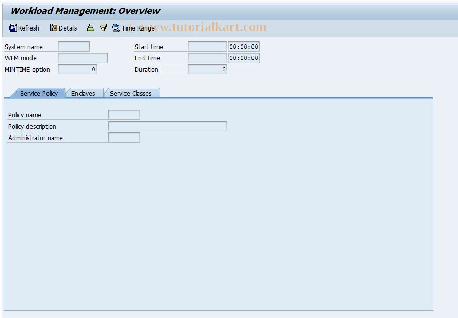Viewport: 458px width, 318px height.
Task: Click the Start time input field
Action: (207, 46)
